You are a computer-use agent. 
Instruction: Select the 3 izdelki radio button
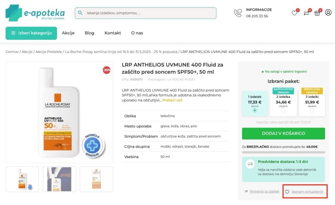pyautogui.click(x=312, y=110)
